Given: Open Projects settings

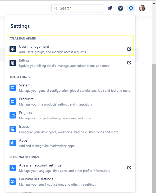Looking at the screenshot, I should click(70, 115).
